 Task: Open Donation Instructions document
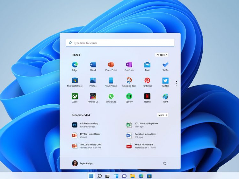point(141,135)
